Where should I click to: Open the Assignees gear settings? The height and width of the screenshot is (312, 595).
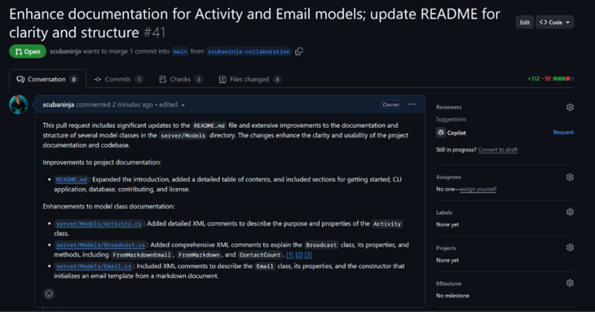click(569, 177)
